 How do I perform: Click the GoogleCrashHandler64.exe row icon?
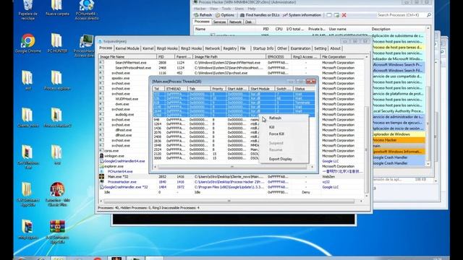coord(101,161)
